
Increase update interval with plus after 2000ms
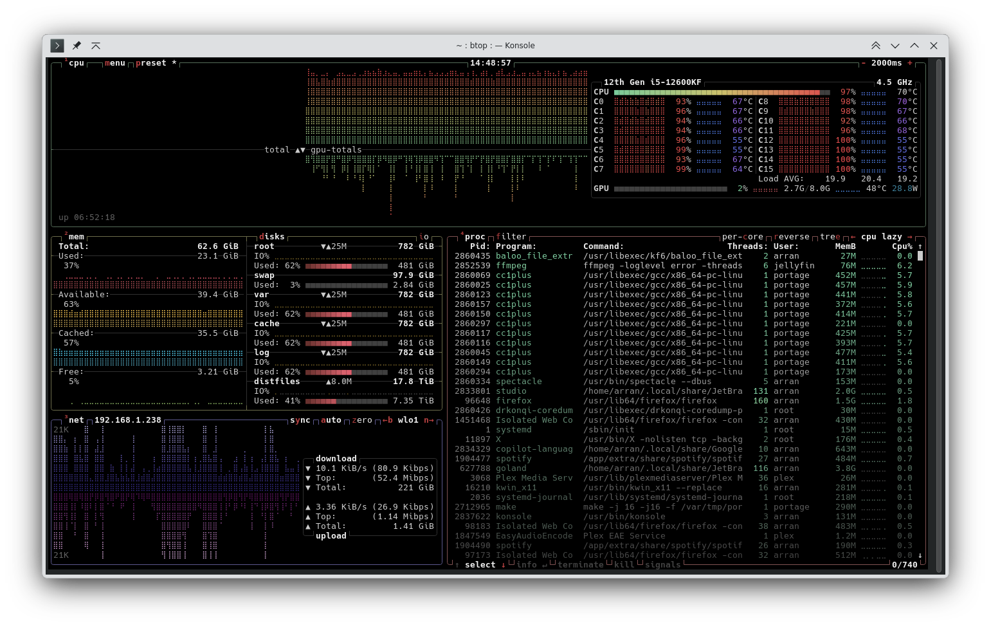[x=910, y=63]
